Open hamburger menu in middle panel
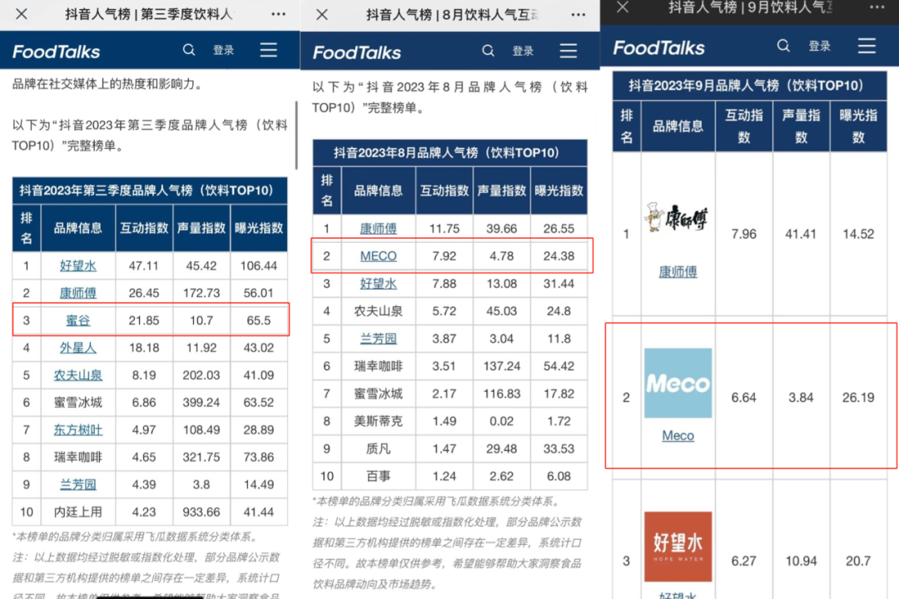Image resolution: width=899 pixels, height=599 pixels. tap(569, 51)
